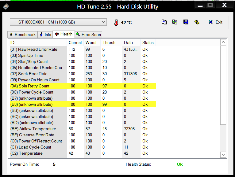Select the highlighted Spin Retry Count row
This screenshot has width=235, height=177.
[83, 86]
